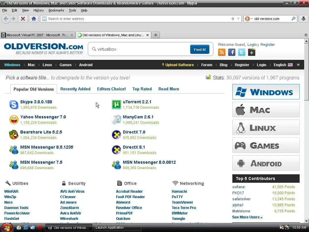The image size is (309, 232).
Task: Open the File menu
Action: pyautogui.click(x=5, y=10)
